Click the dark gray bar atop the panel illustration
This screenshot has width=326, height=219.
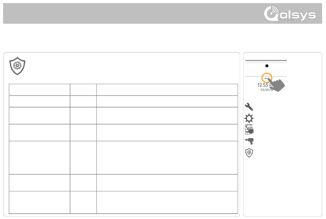click(266, 60)
